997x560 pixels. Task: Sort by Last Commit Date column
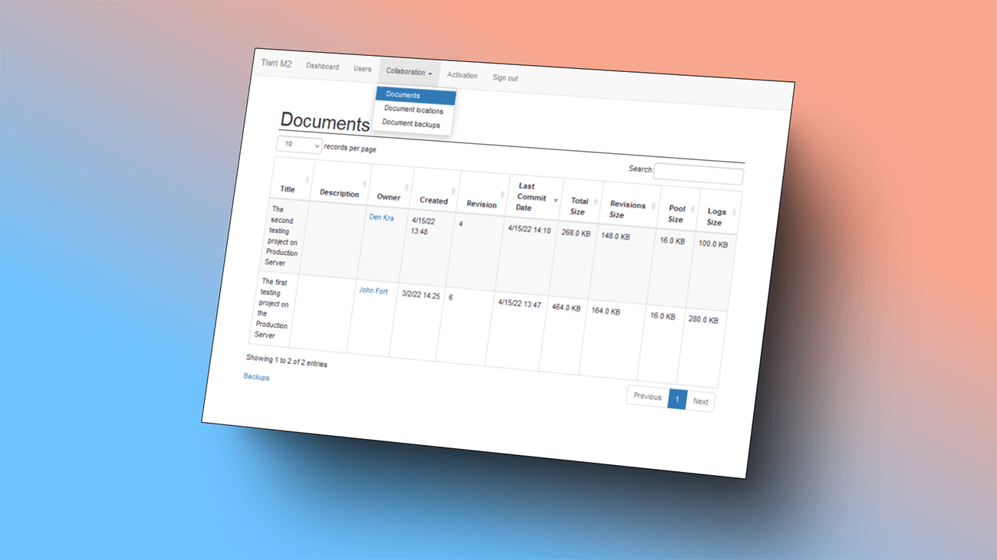tap(531, 197)
